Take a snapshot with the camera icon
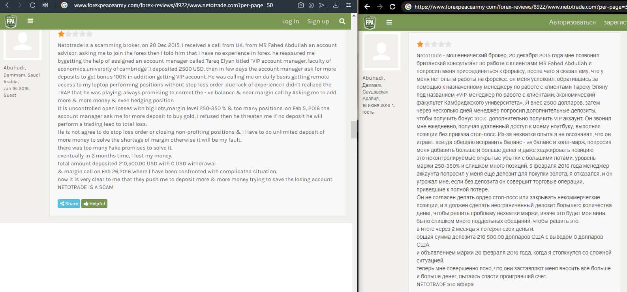The height and width of the screenshot is (292, 627). tap(301, 5)
